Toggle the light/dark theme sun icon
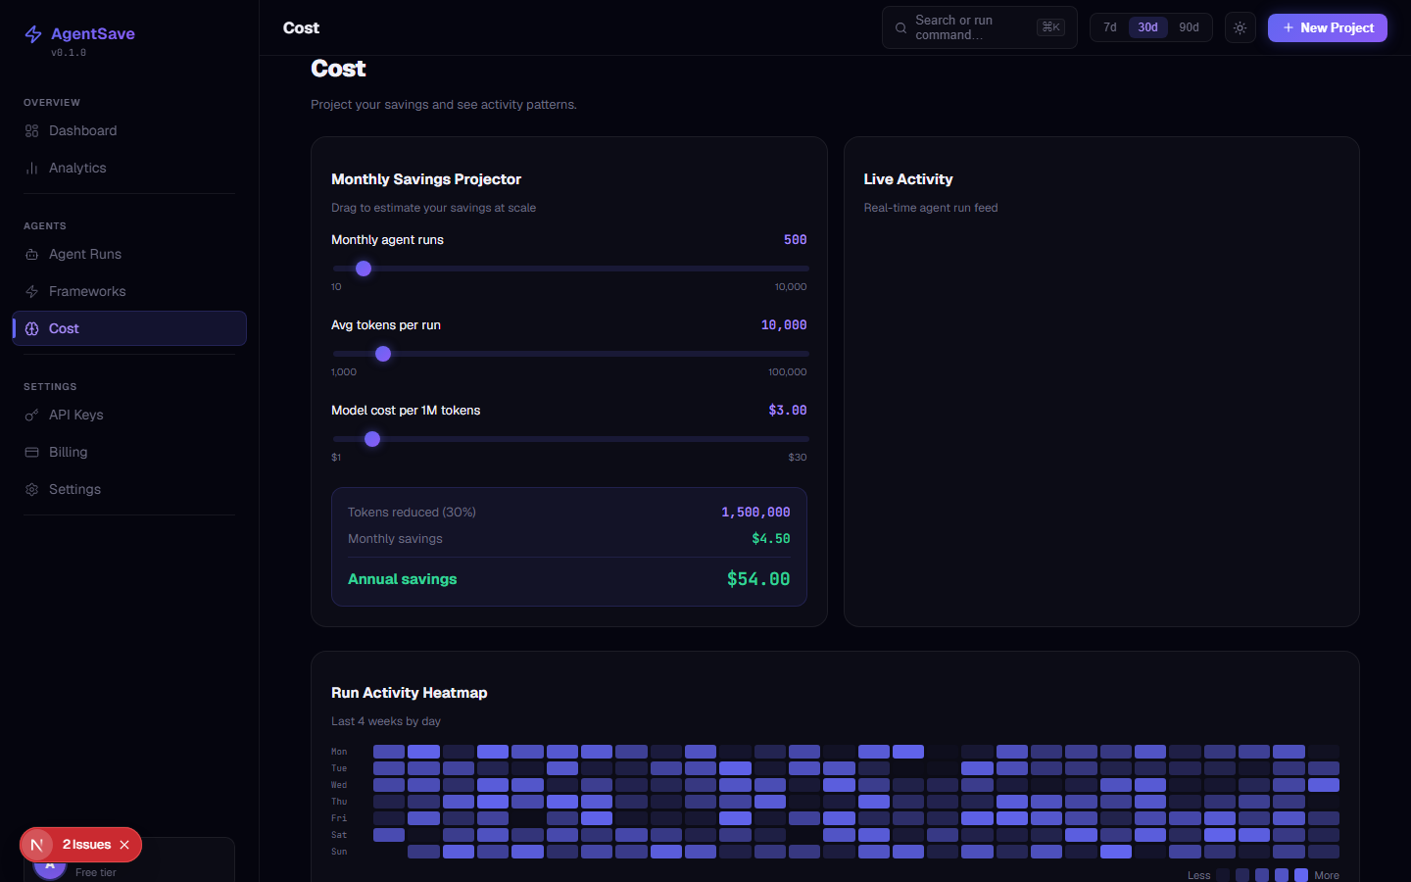 (1240, 27)
